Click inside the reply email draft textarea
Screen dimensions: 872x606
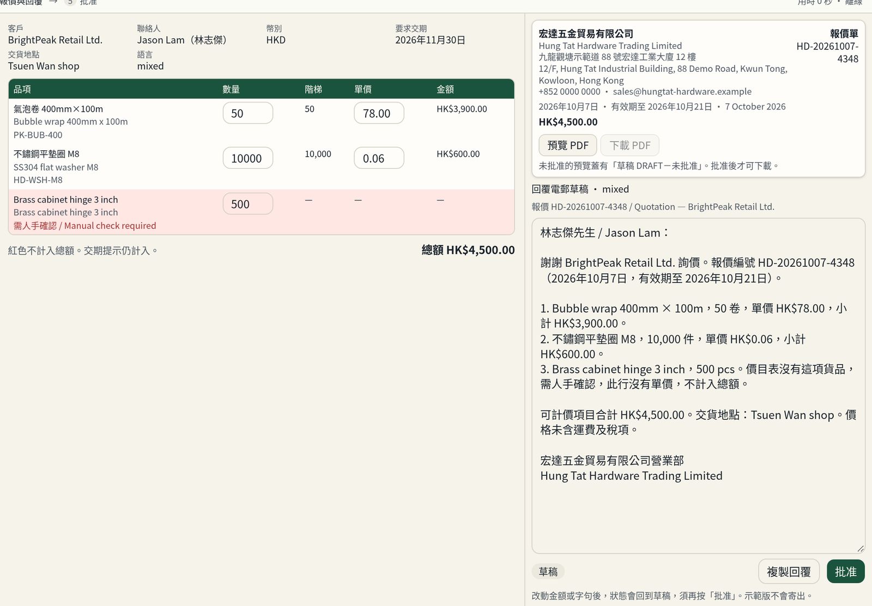tap(698, 385)
